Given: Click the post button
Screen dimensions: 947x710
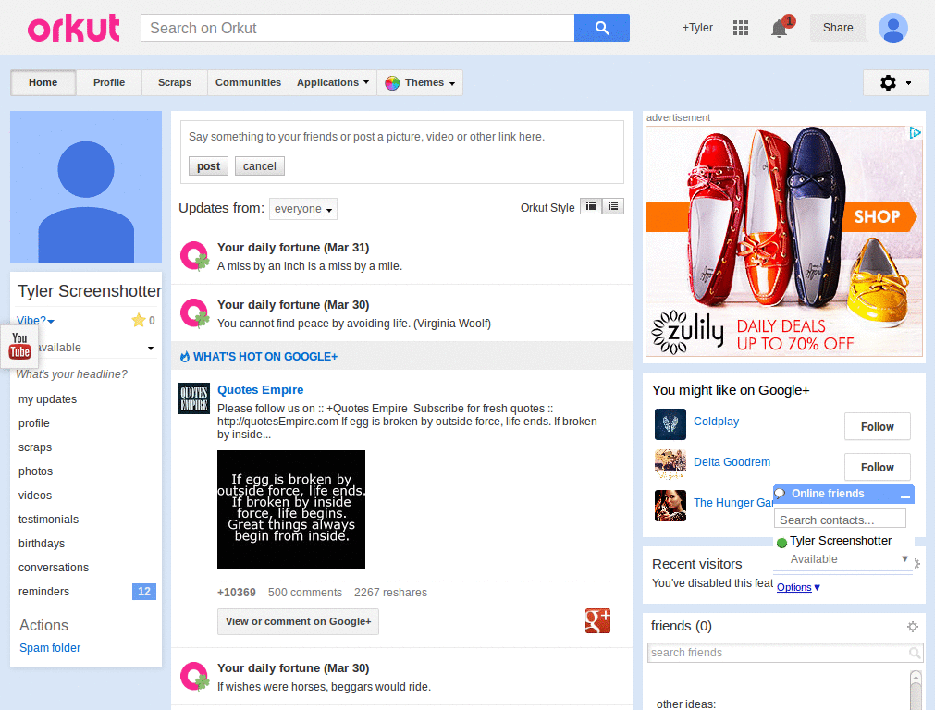Looking at the screenshot, I should click(208, 166).
